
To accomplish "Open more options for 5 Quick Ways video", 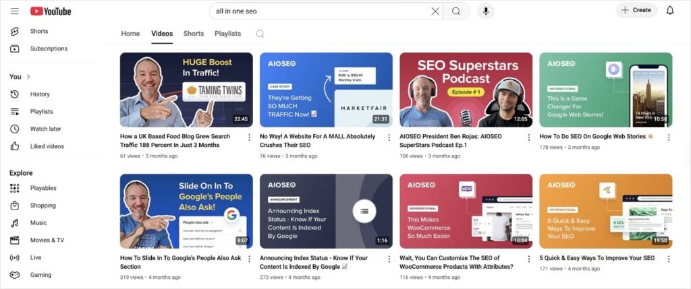I will [669, 259].
